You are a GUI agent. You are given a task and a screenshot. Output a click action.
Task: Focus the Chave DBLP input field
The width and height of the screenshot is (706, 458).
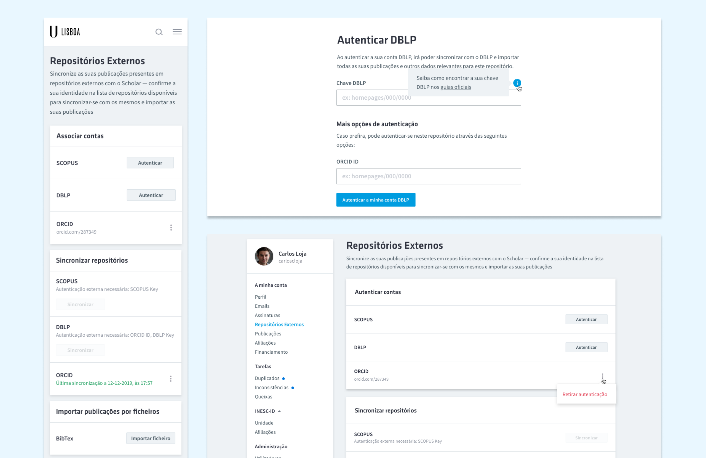pyautogui.click(x=428, y=98)
